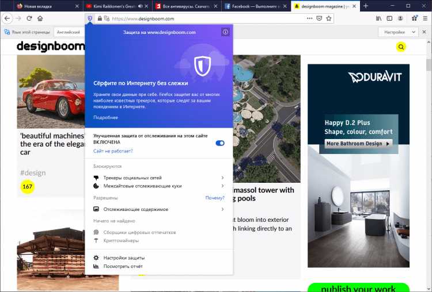Open Настройки защиты
The height and width of the screenshot is (292, 432).
124,258
